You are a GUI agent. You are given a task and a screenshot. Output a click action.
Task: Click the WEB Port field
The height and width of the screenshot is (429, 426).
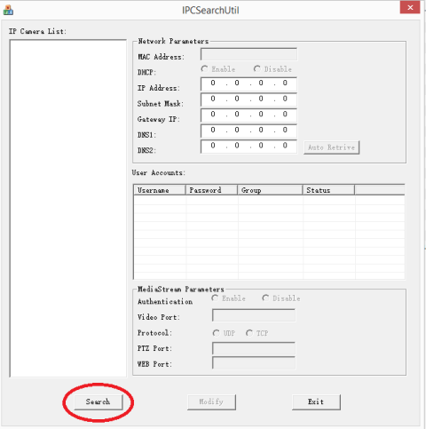[x=254, y=363]
